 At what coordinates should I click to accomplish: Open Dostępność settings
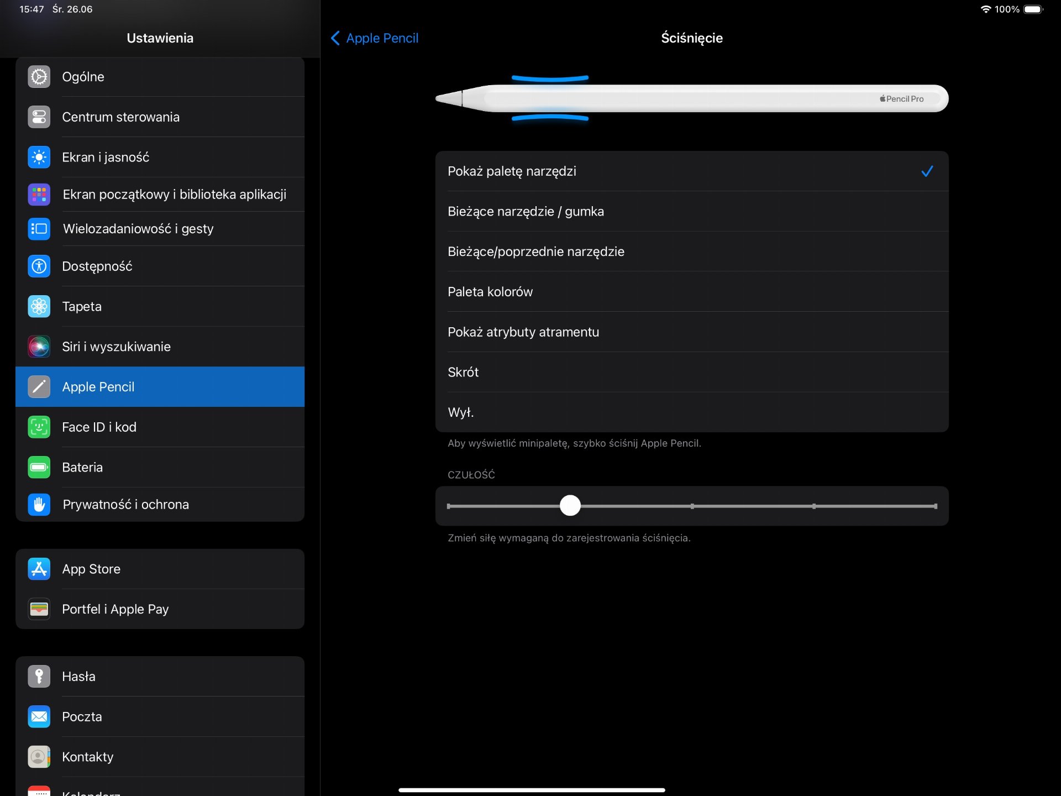point(160,266)
